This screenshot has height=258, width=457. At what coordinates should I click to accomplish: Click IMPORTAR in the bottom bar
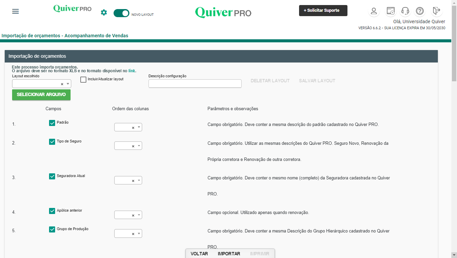(x=229, y=254)
